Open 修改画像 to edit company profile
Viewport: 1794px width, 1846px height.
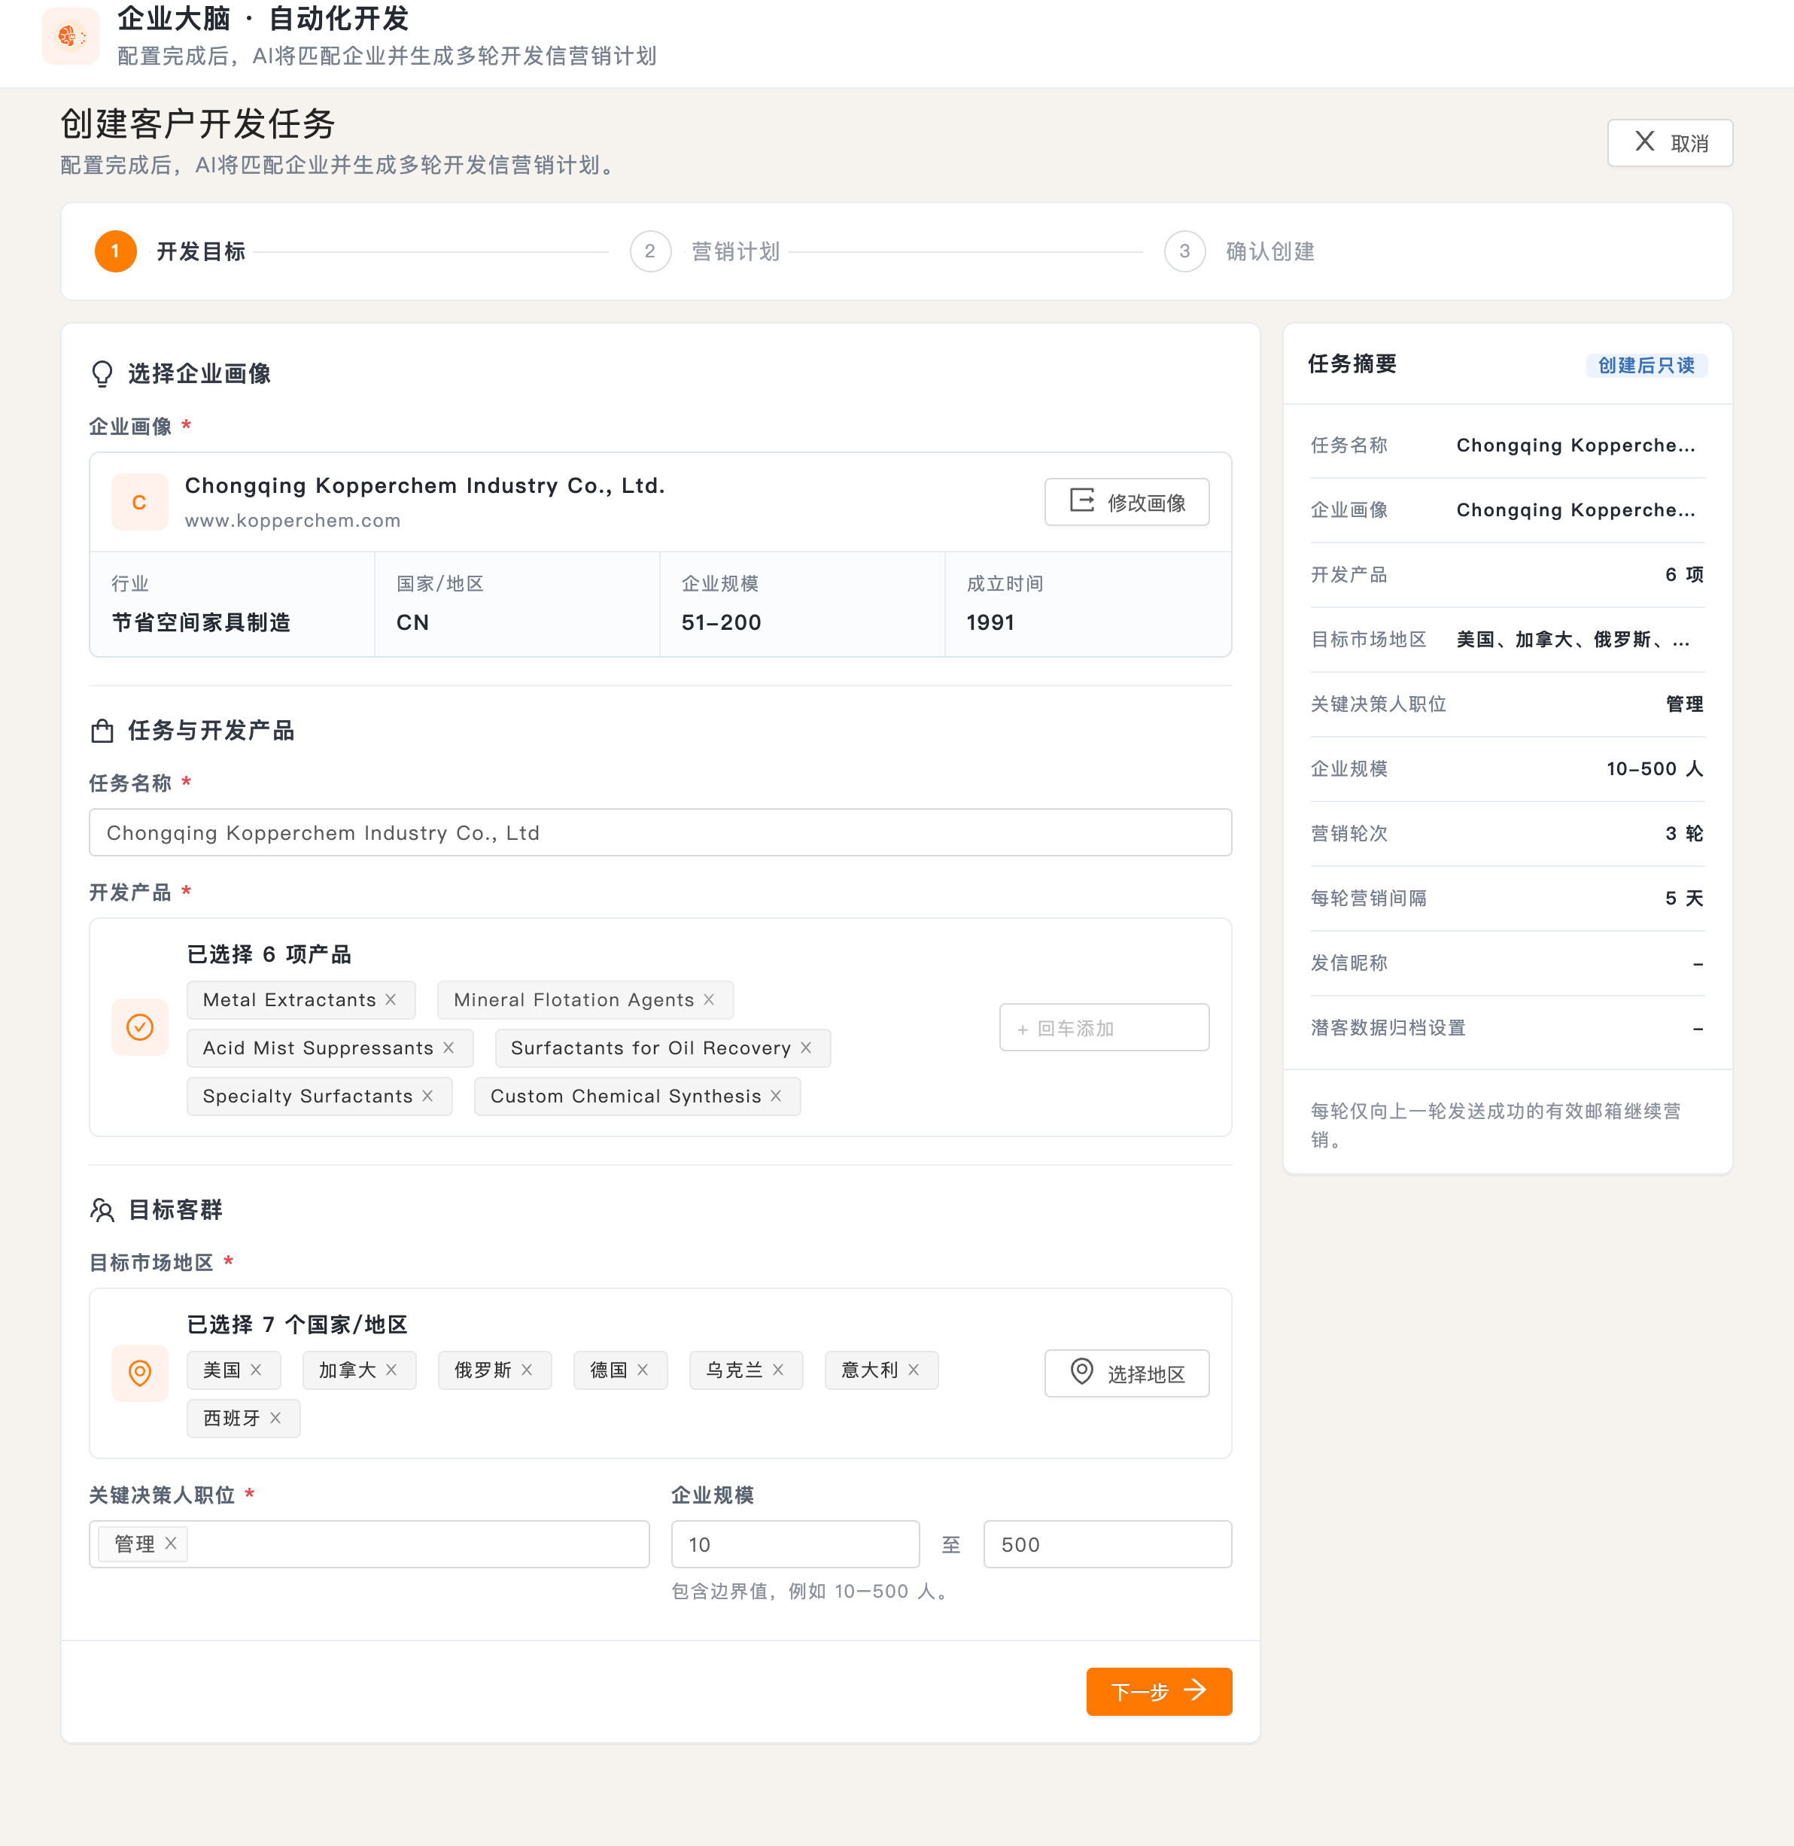[1127, 502]
